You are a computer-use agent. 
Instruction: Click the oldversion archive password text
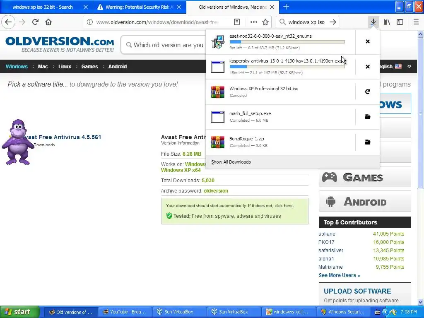click(x=216, y=191)
